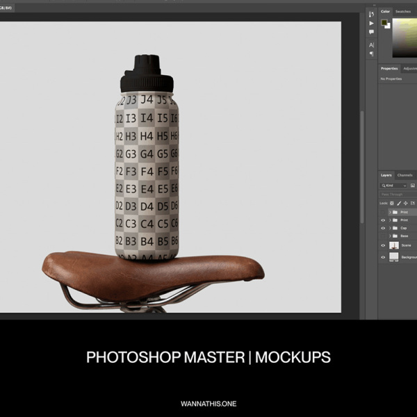Viewport: 417px width, 417px height.
Task: Switch to the Channels tab
Action: [405, 175]
